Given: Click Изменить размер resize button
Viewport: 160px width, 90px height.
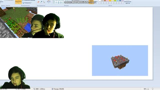Looking at the screenshot, I should (29, 0).
